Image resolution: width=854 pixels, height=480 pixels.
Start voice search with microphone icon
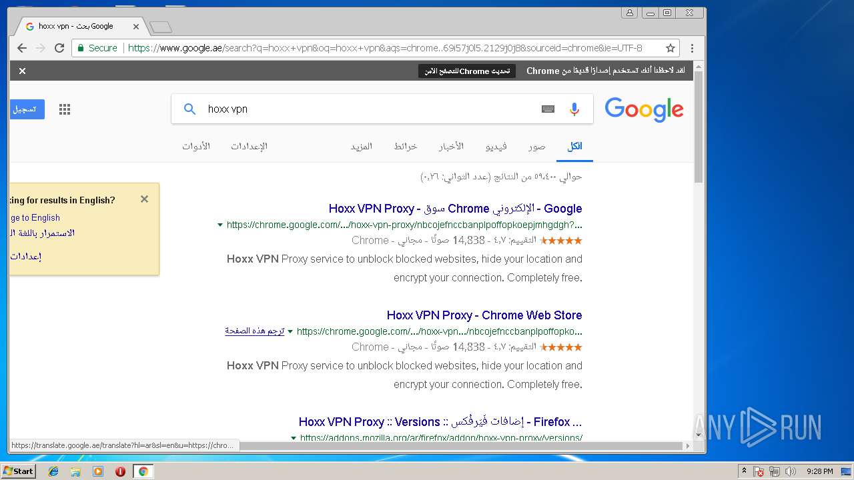coord(574,109)
